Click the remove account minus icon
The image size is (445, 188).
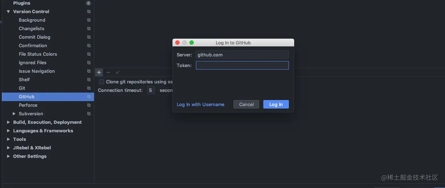coord(108,72)
